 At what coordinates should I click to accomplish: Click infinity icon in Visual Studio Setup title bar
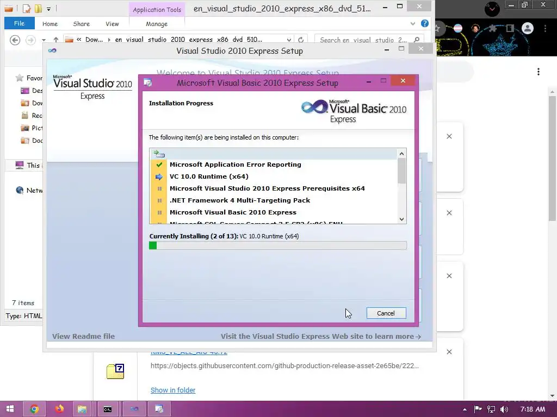[52, 50]
